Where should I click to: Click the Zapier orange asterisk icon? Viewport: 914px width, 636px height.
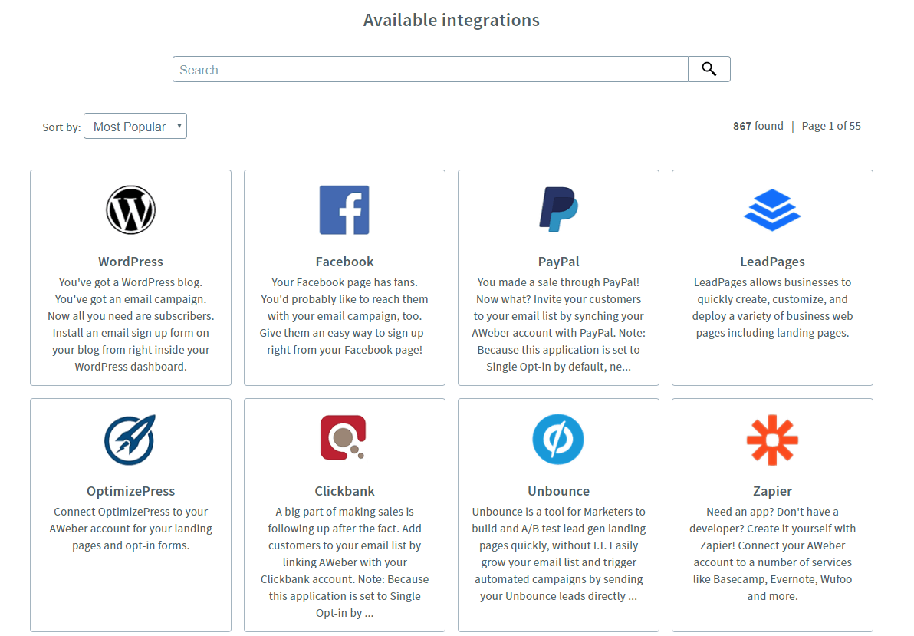tap(772, 440)
